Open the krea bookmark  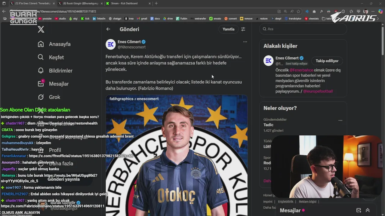pyautogui.click(x=129, y=19)
